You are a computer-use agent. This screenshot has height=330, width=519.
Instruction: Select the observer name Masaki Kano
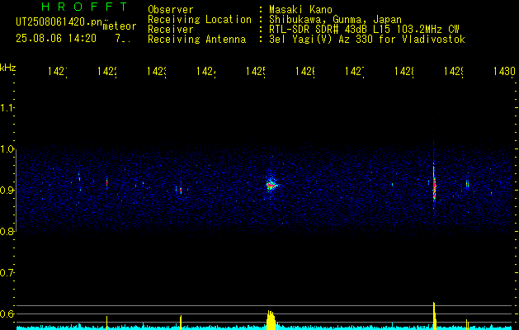[300, 10]
